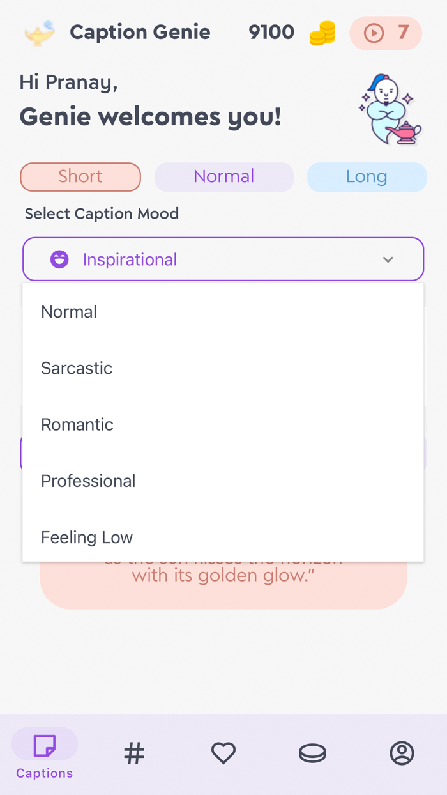Tap the coins icon in the bottom bar
The height and width of the screenshot is (795, 447).
(x=312, y=753)
